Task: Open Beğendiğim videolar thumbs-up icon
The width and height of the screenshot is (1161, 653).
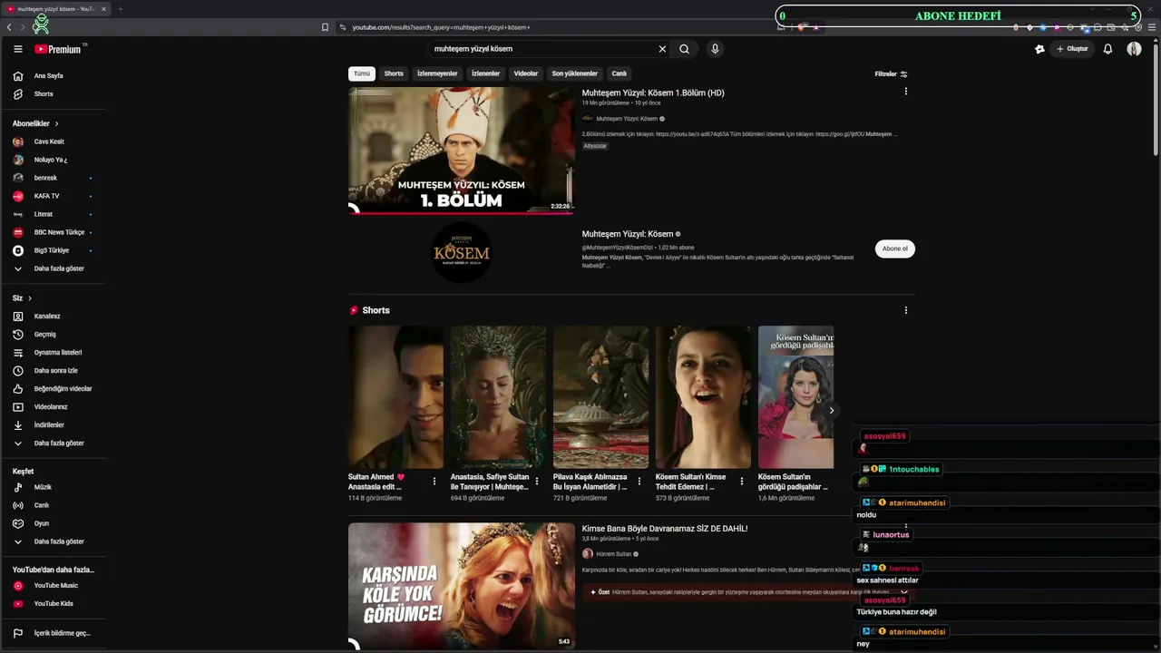Action: point(18,389)
